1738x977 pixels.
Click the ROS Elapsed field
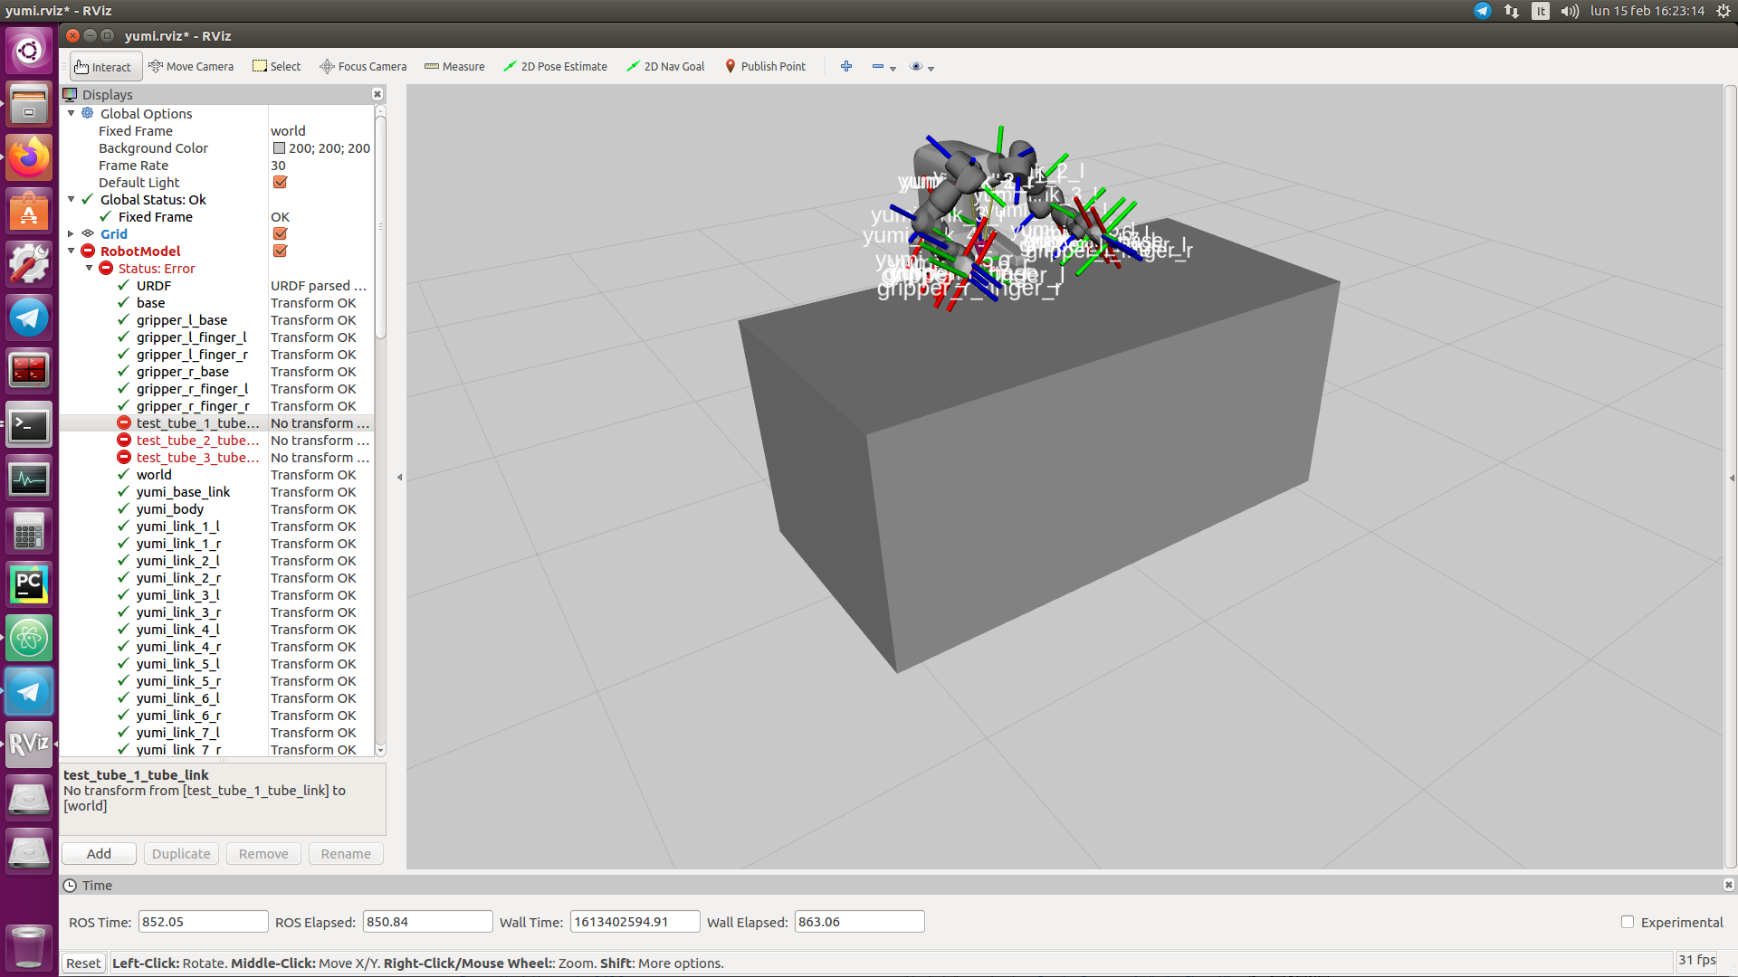pos(427,922)
